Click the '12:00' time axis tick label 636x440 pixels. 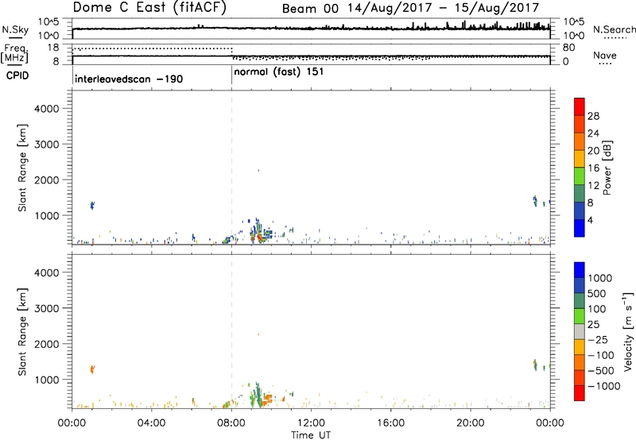(x=311, y=423)
